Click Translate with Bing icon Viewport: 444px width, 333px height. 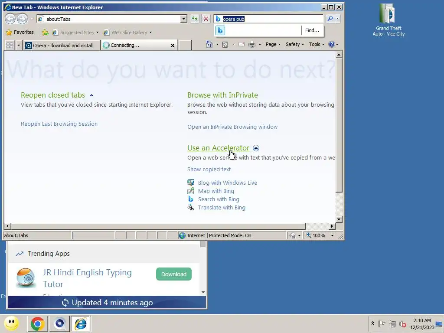pos(191,208)
